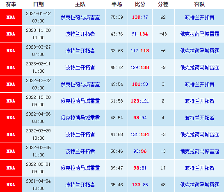Image resolution: width=224 pixels, height=192 pixels.
Task: Click halftime score 39:47
Action: pyautogui.click(x=117, y=168)
